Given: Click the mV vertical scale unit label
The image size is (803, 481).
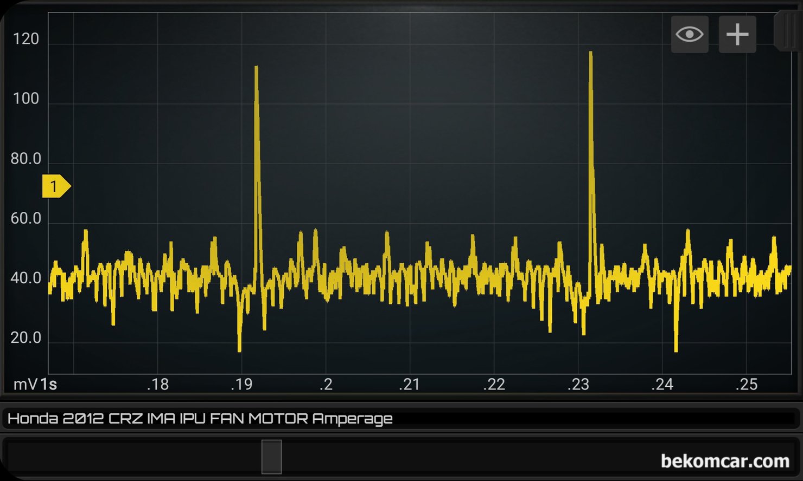Looking at the screenshot, I should tap(25, 385).
